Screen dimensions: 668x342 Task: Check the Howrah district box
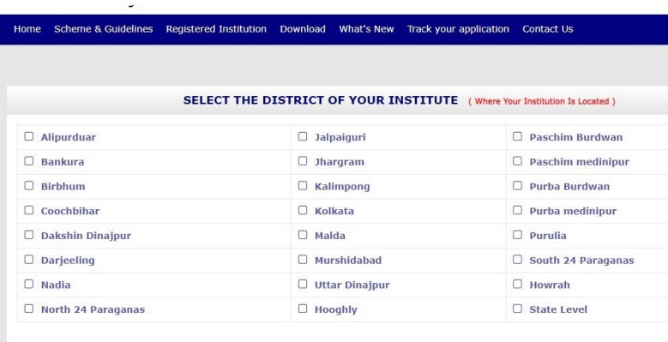[517, 284]
